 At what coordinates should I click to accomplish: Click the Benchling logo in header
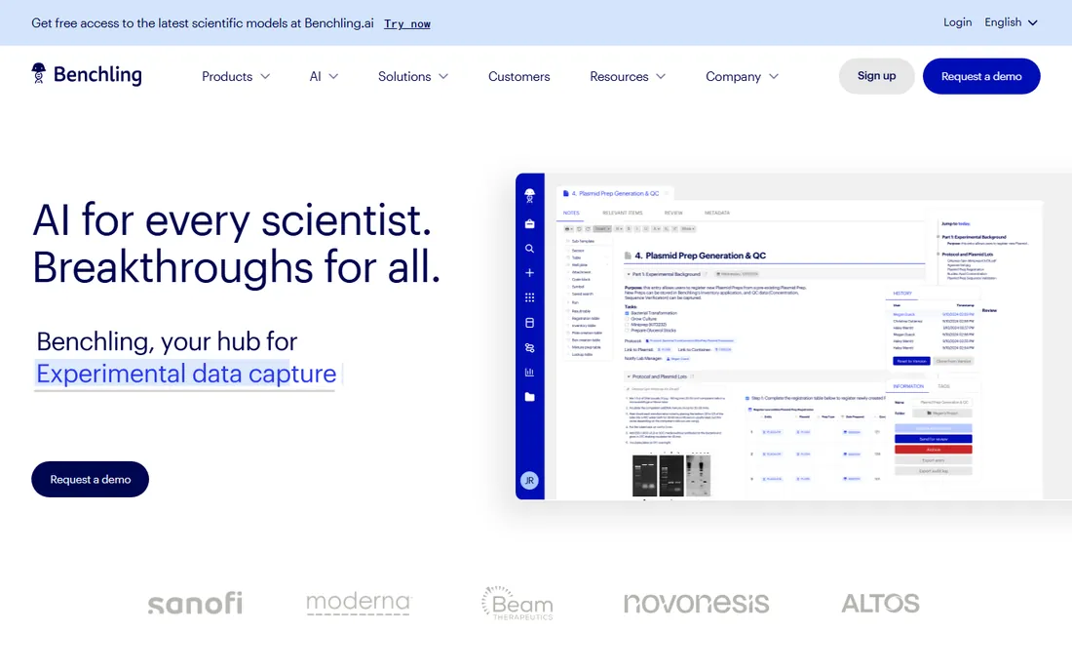[x=87, y=74]
